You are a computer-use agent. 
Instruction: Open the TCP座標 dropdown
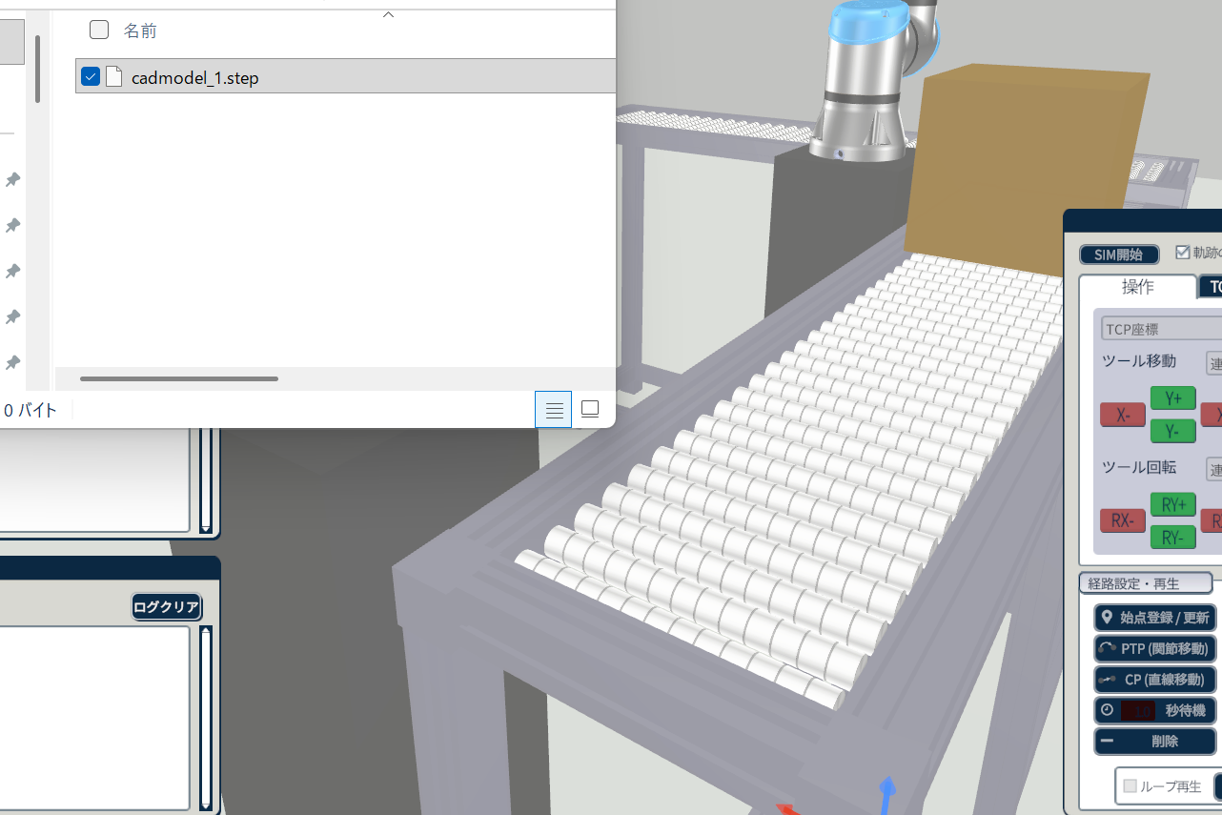tap(1161, 329)
